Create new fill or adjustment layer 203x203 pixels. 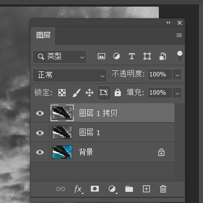pos(113,189)
